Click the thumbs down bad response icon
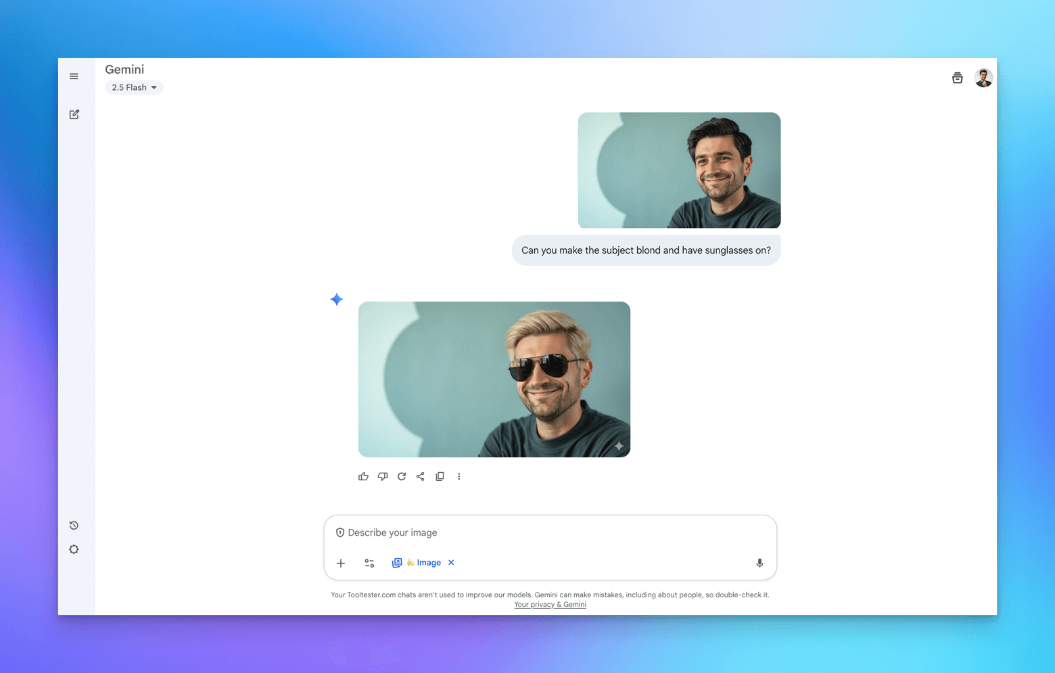Viewport: 1055px width, 673px height. (383, 477)
